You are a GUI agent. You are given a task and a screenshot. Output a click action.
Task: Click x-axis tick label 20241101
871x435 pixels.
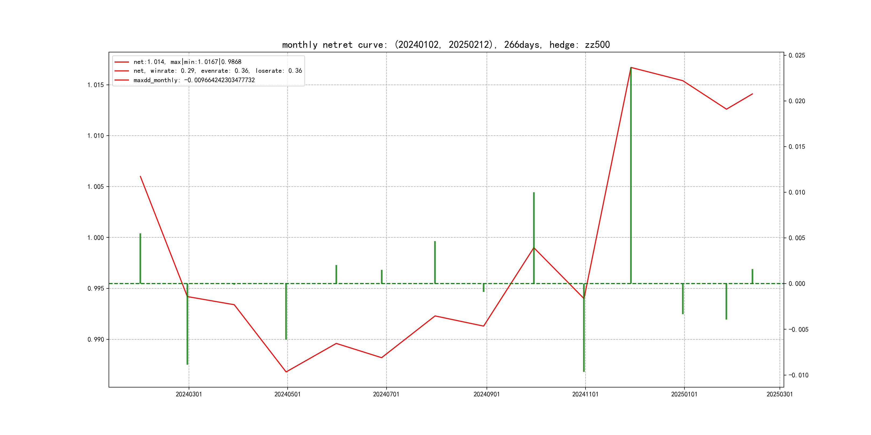(x=585, y=394)
